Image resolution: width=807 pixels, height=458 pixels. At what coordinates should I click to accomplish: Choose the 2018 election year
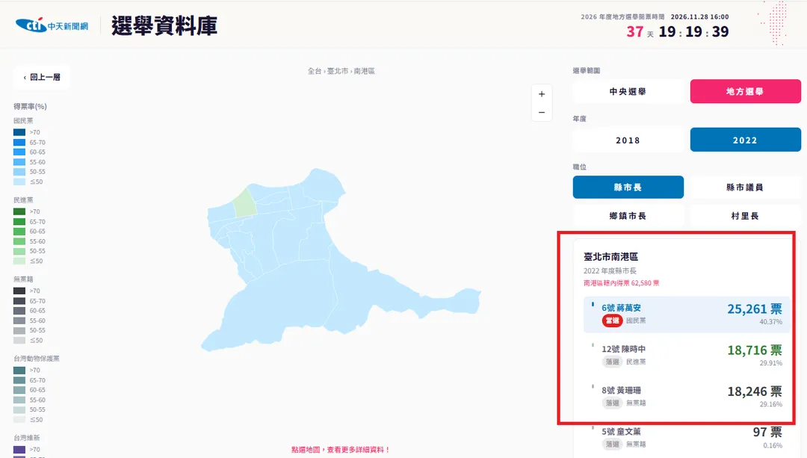pyautogui.click(x=628, y=140)
